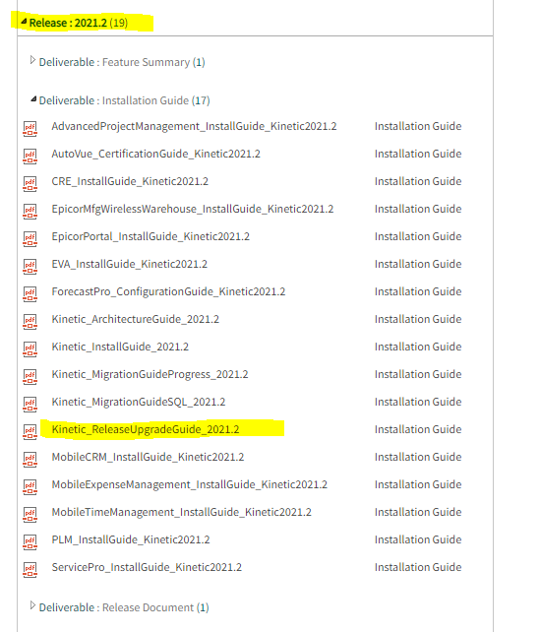
Task: Click PDF icon beside EpicorPortal_InstallGuide
Action: tap(30, 238)
